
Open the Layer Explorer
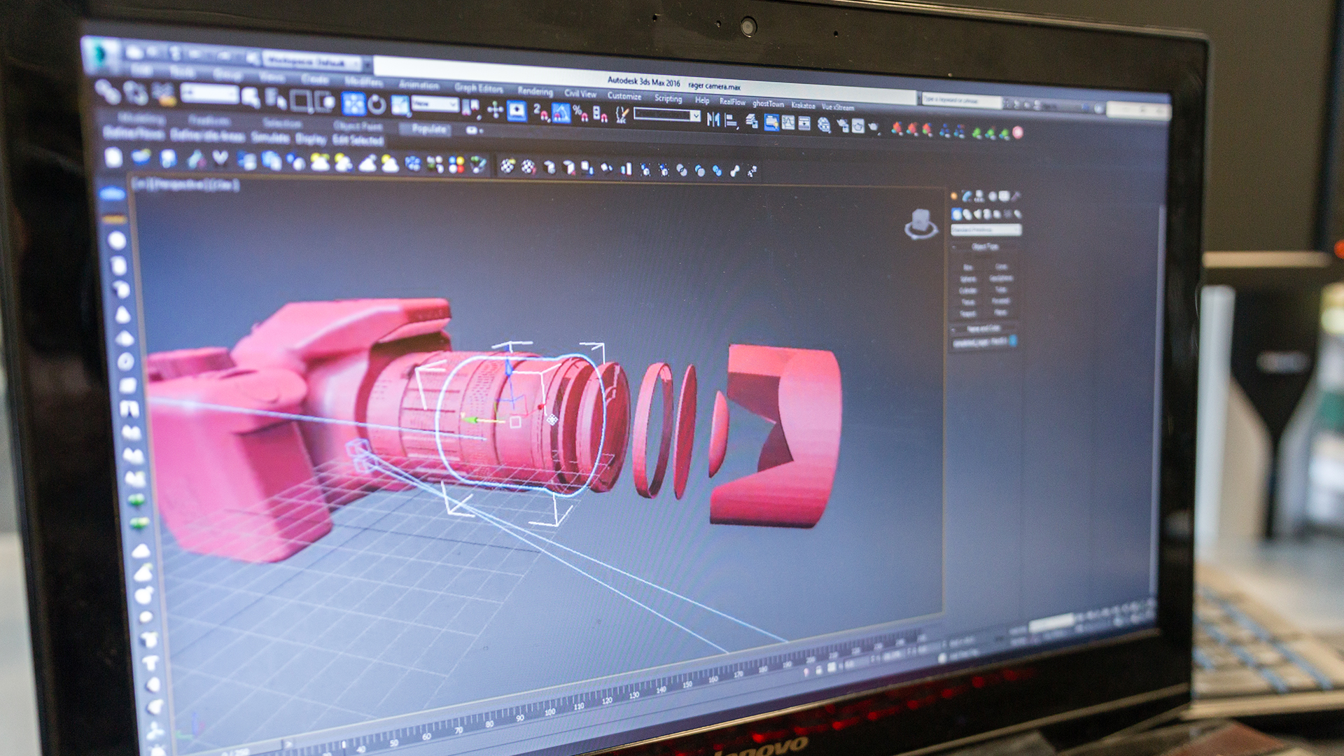(x=752, y=122)
